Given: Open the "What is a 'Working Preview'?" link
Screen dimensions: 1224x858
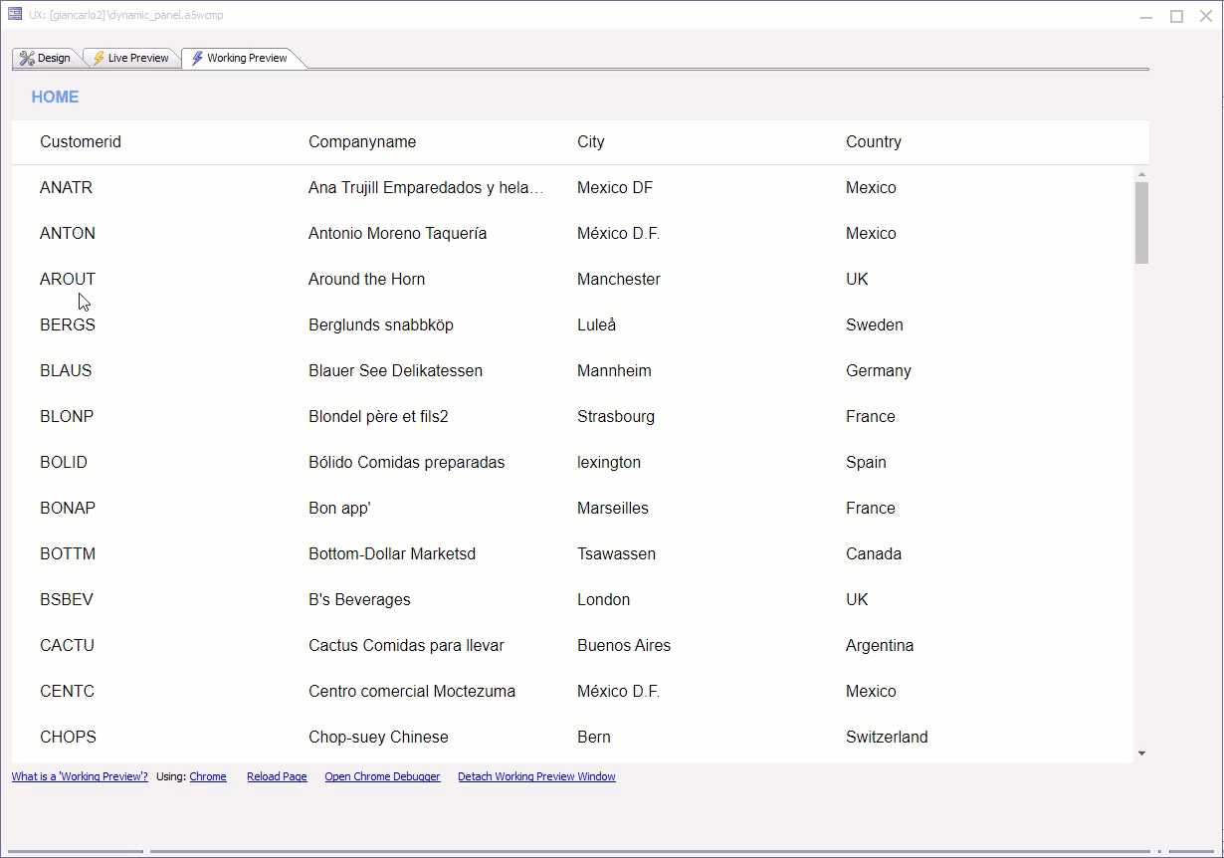Looking at the screenshot, I should point(80,776).
